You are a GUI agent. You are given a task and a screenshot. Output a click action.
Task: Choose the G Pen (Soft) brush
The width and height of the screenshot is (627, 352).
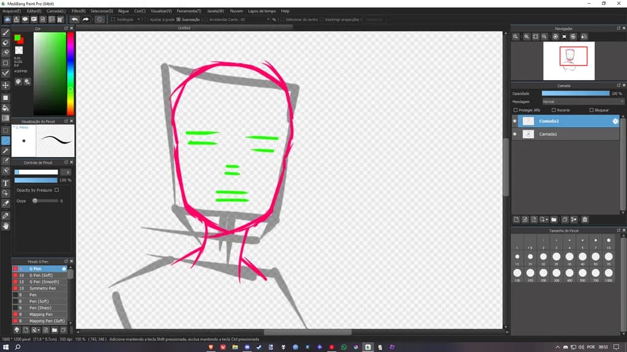pos(40,276)
